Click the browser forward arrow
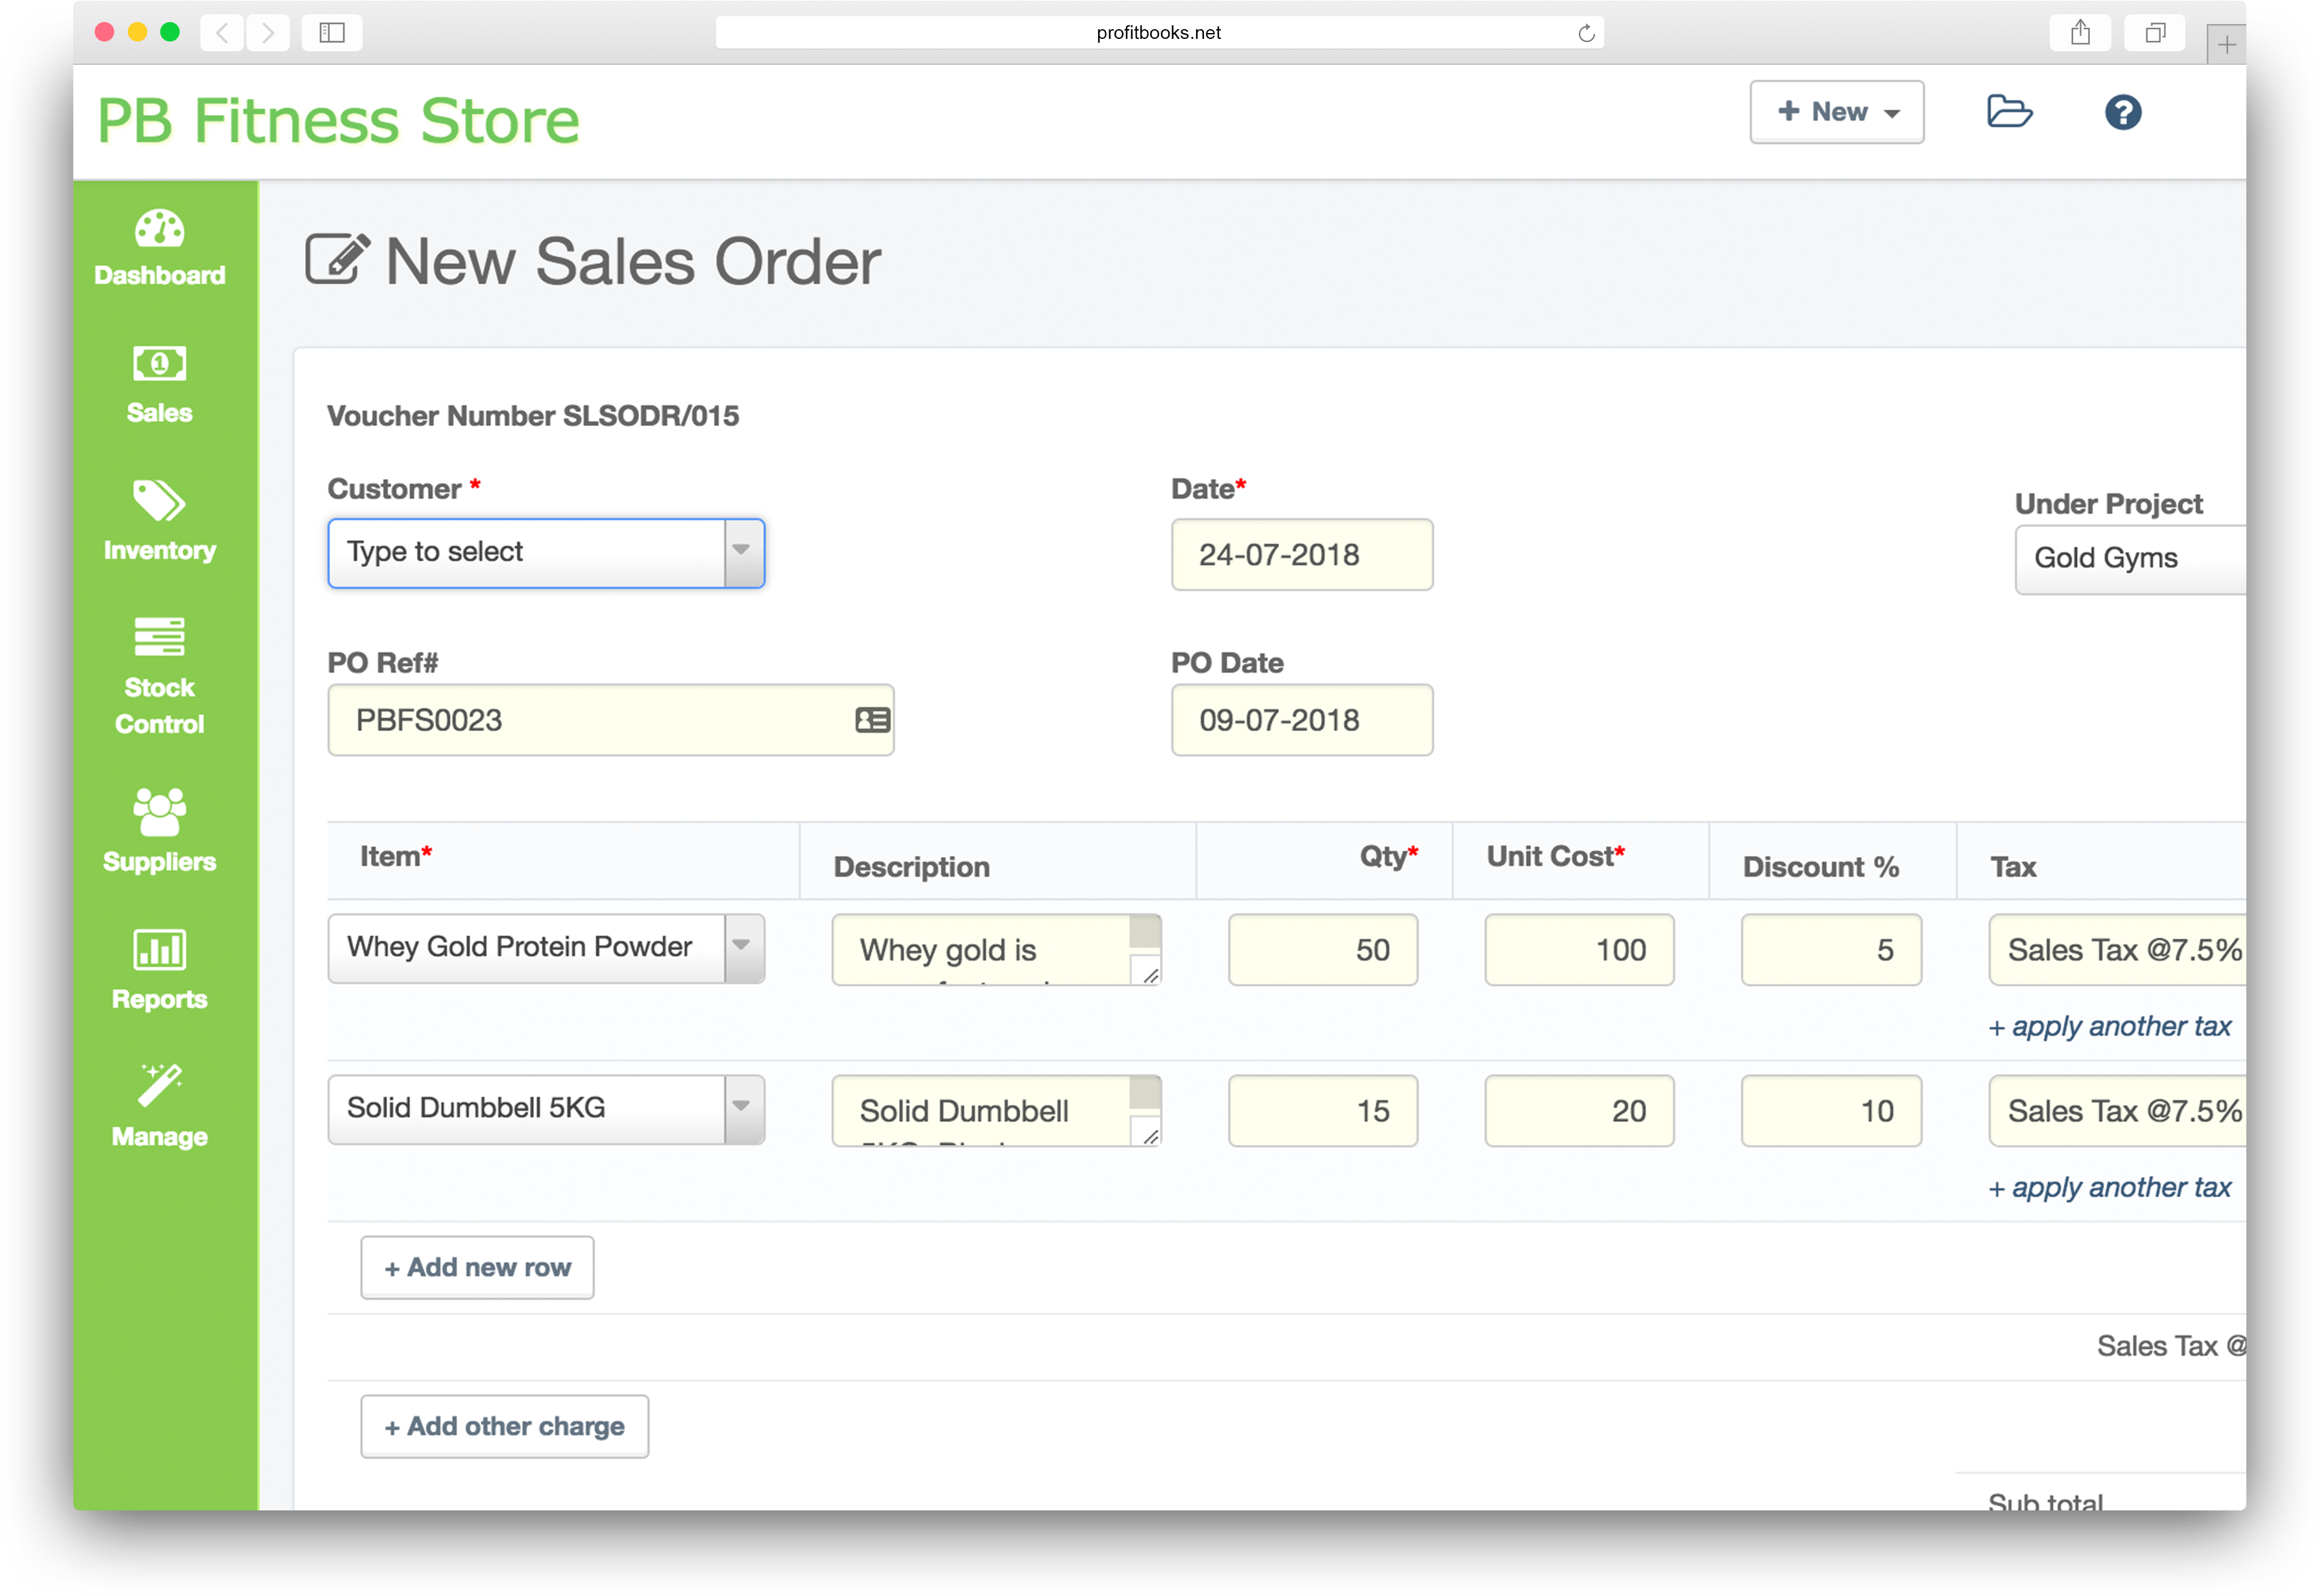2319x1596 pixels. 268,33
